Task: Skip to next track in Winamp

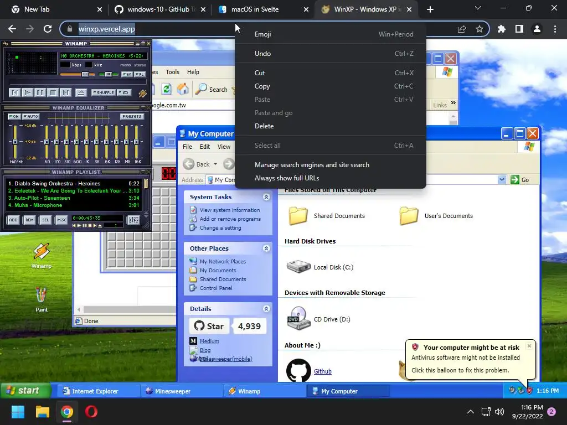Action: (65, 93)
